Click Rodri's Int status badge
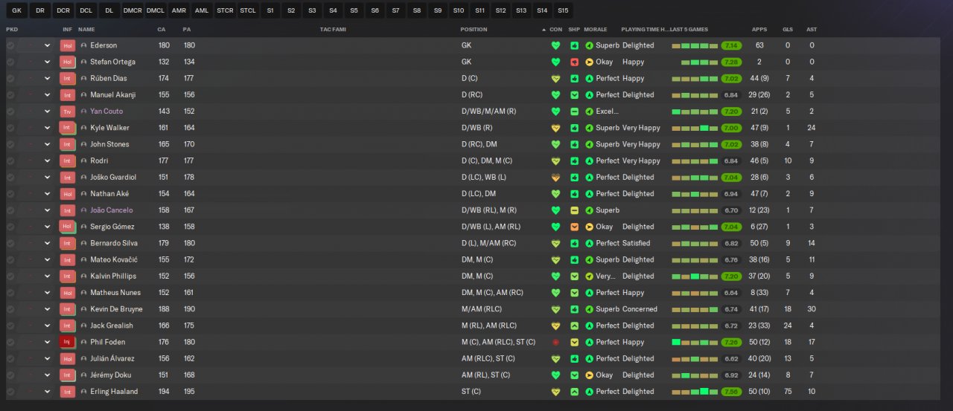Screen dimensions: 953x411 [68, 161]
